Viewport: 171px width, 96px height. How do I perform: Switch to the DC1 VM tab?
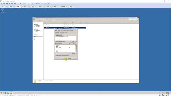pyautogui.click(x=11, y=7)
